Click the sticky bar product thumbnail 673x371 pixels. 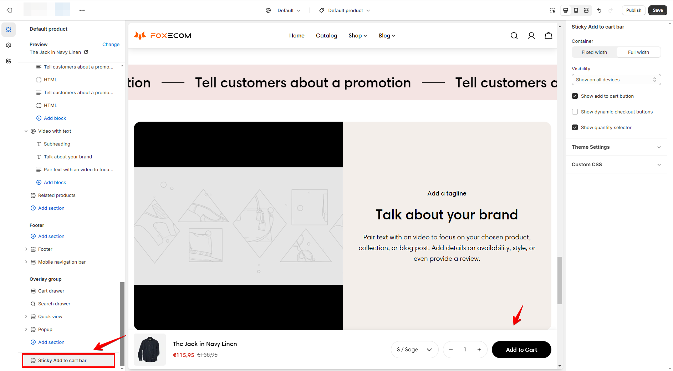click(x=150, y=350)
